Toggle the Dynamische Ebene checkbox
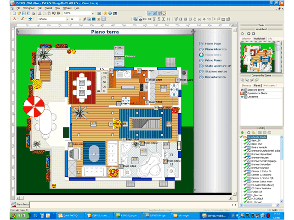This screenshot has height=220, width=294. (246, 93)
